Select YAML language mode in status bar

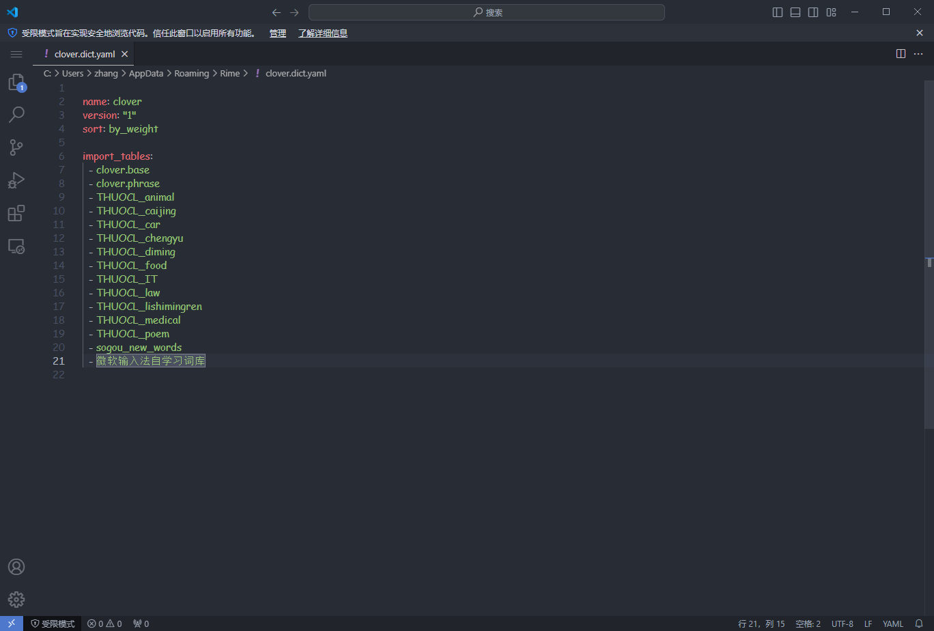coord(892,623)
